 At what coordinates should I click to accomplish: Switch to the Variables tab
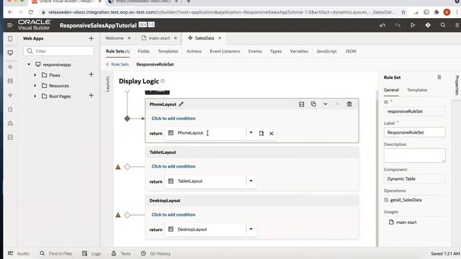[x=299, y=51]
